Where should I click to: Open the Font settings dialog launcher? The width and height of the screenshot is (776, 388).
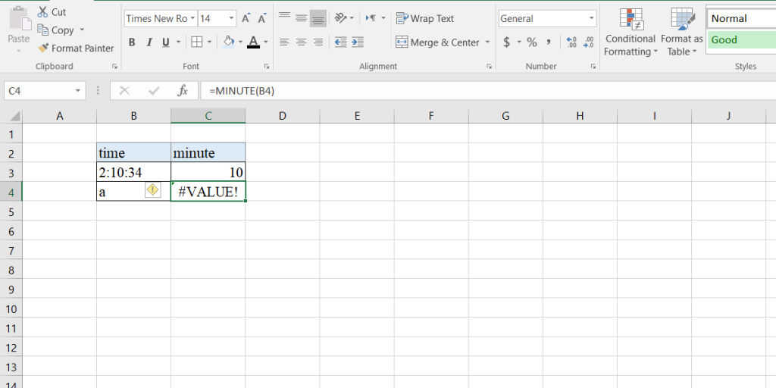point(266,67)
